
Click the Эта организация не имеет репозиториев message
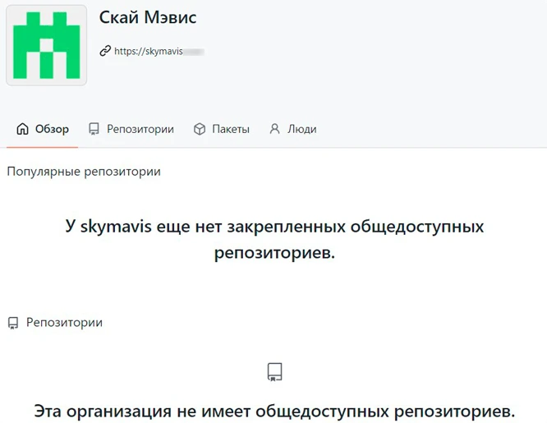tap(274, 410)
